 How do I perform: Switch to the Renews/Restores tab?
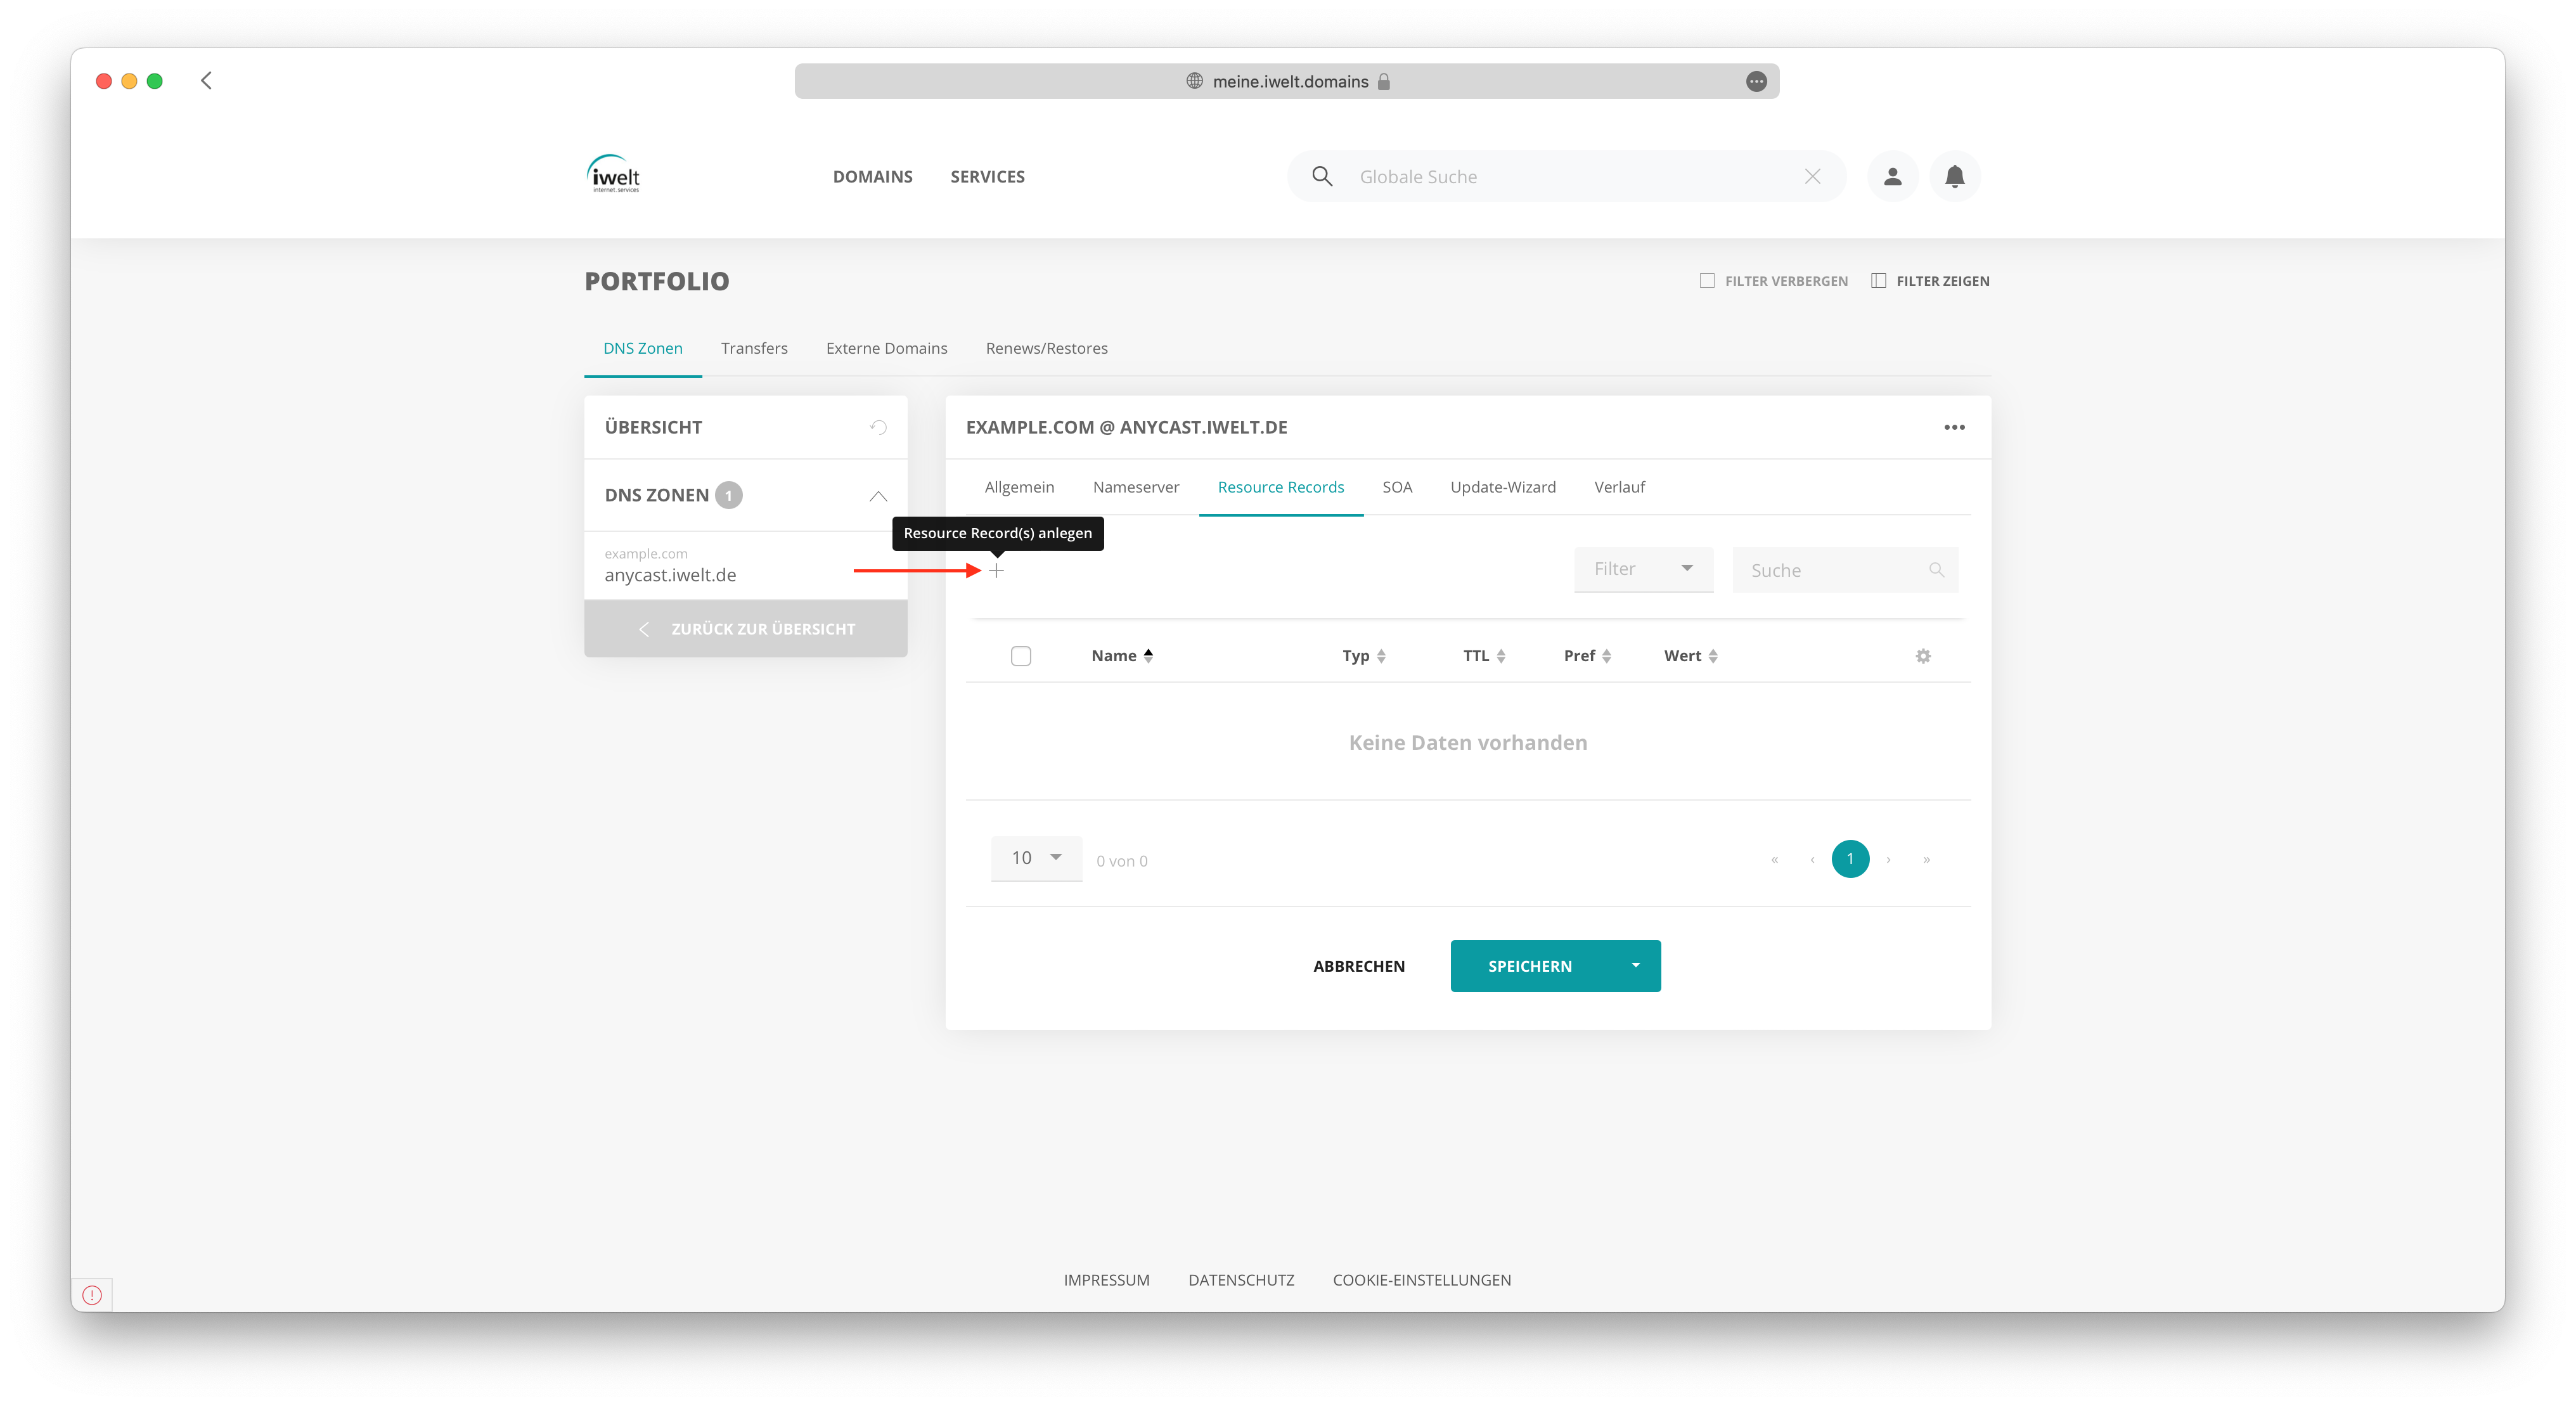[x=1046, y=348]
